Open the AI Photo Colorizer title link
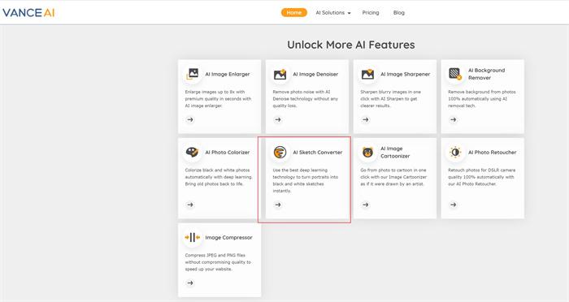The height and width of the screenshot is (302, 569). (x=228, y=153)
